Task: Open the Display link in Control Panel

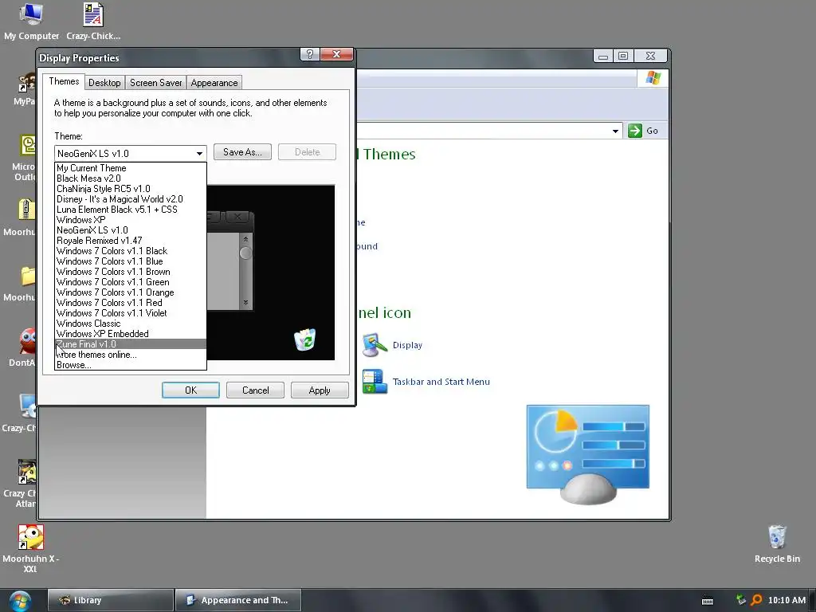Action: (x=407, y=345)
